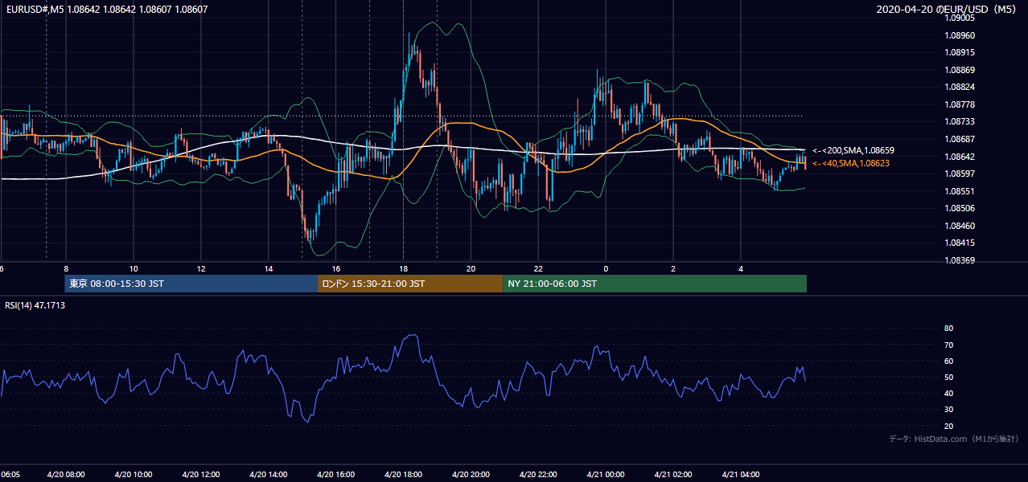Click the 4/20 22:00 time axis label
This screenshot has width=1028, height=482.
tap(538, 475)
